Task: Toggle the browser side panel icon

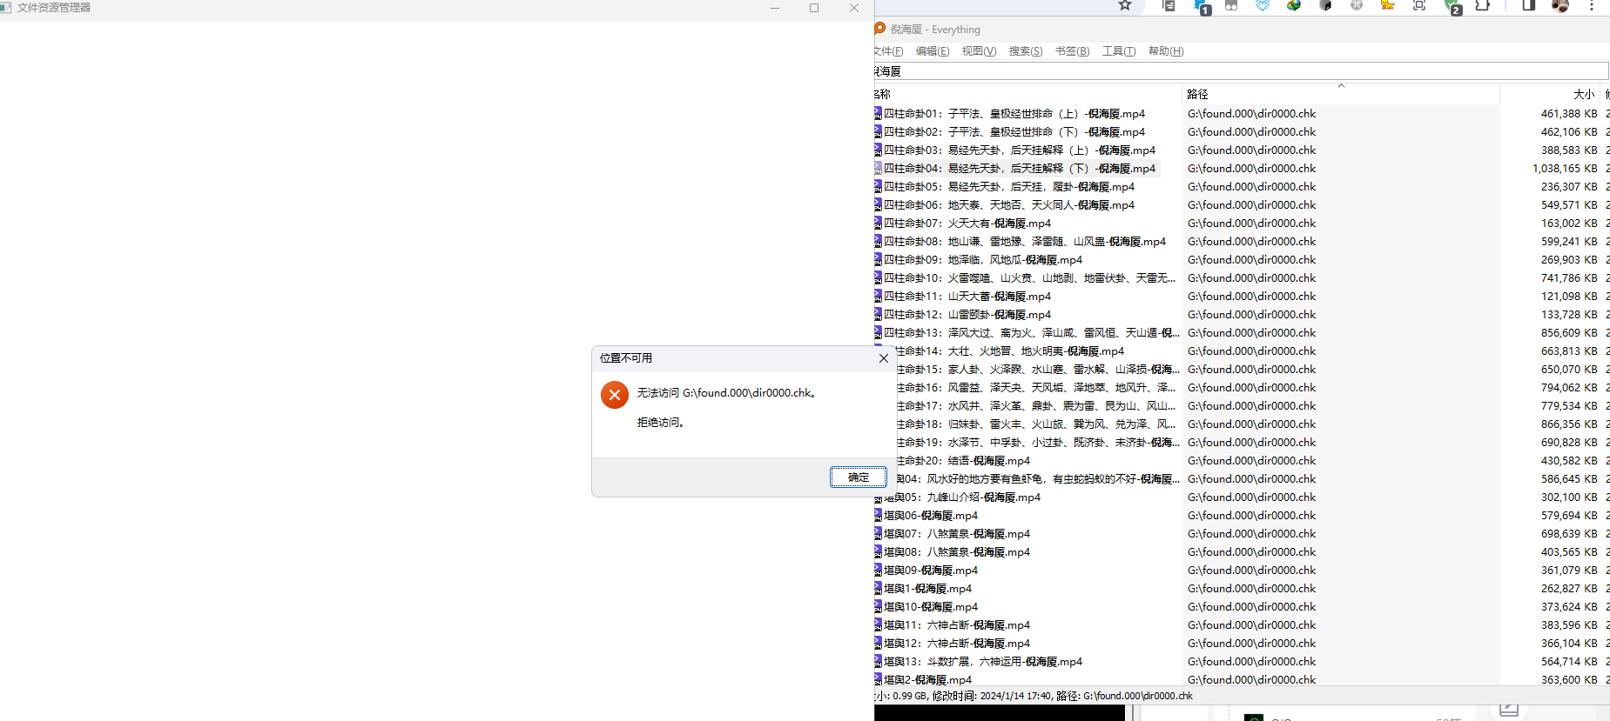Action: (1528, 6)
